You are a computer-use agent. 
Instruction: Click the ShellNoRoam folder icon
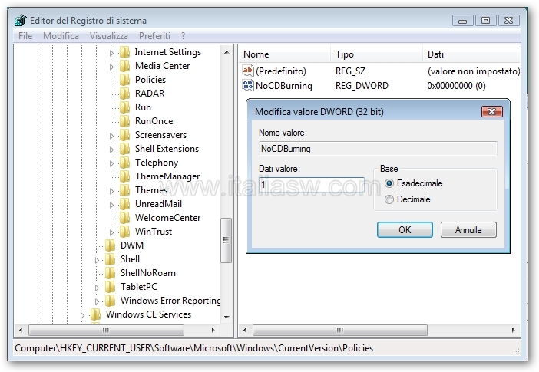[110, 273]
